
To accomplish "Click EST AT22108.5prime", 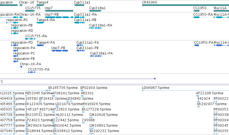I will tap(210, 93).
